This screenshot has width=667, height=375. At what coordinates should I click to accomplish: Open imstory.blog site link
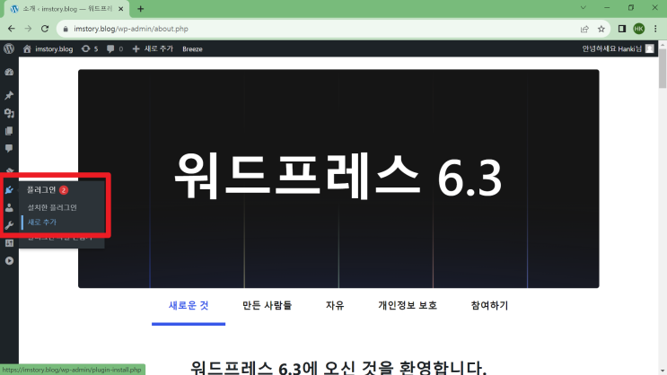coord(54,49)
